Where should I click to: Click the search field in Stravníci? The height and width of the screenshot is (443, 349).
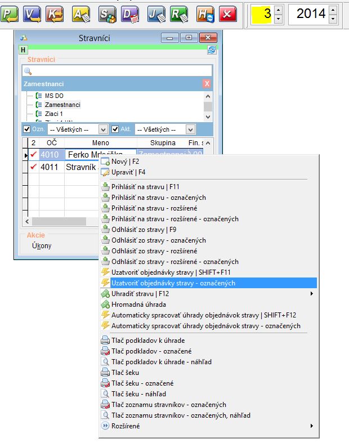click(x=117, y=71)
